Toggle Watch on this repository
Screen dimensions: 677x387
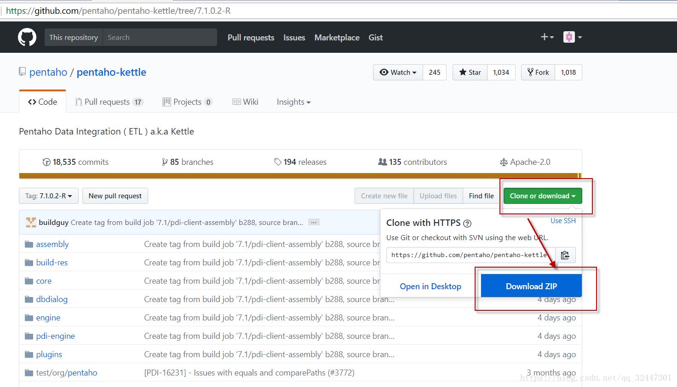(x=398, y=73)
